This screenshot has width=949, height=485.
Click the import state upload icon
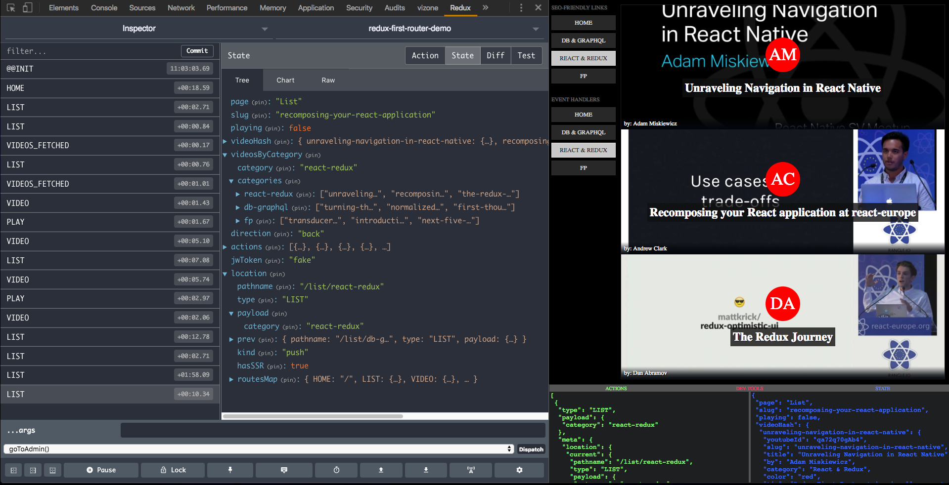(381, 470)
